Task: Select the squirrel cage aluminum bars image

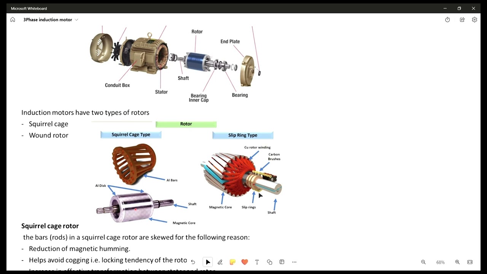Action: 134,164
